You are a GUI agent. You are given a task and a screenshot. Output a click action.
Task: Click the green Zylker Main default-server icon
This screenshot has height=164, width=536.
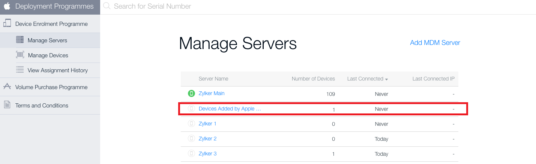191,93
